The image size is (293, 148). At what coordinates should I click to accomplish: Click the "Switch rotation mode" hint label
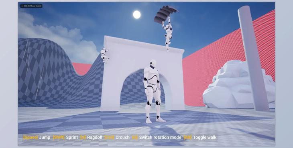coord(160,137)
